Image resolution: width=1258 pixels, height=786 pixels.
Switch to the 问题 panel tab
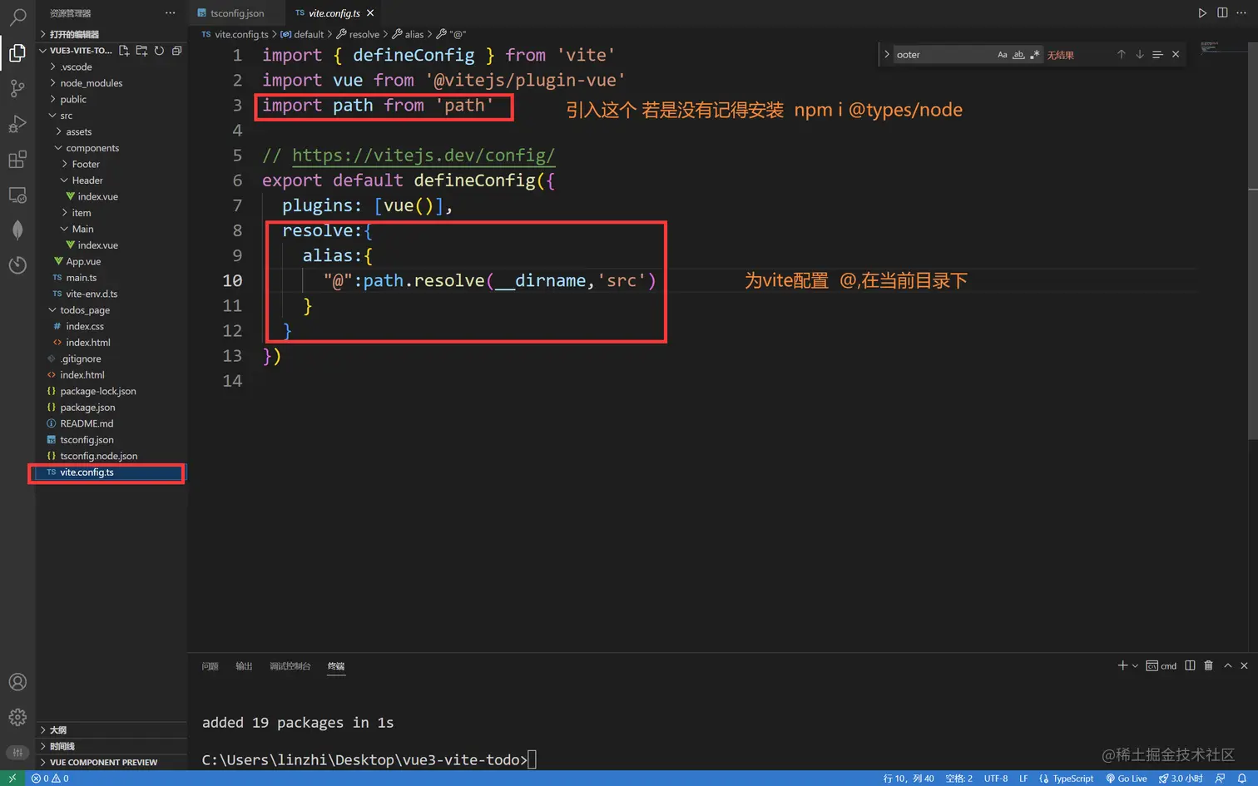[210, 666]
